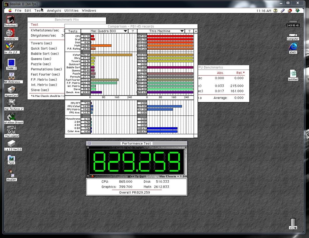Select the Desktop Textures 2 icon

11,103
